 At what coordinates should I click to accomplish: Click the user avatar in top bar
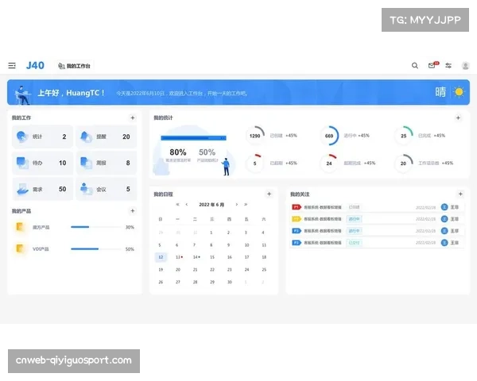click(465, 66)
